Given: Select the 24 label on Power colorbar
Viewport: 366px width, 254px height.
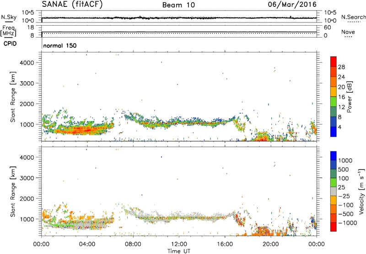Looking at the screenshot, I should coord(341,77).
